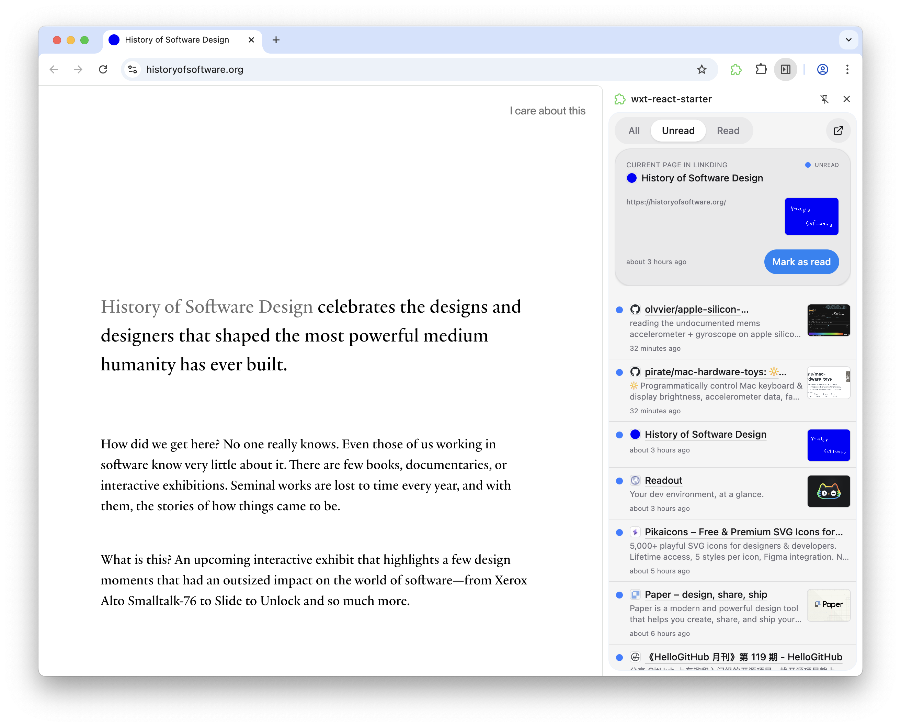The width and height of the screenshot is (901, 727).
Task: Click the open-in-new-tab icon in the extension panel
Action: click(x=838, y=131)
